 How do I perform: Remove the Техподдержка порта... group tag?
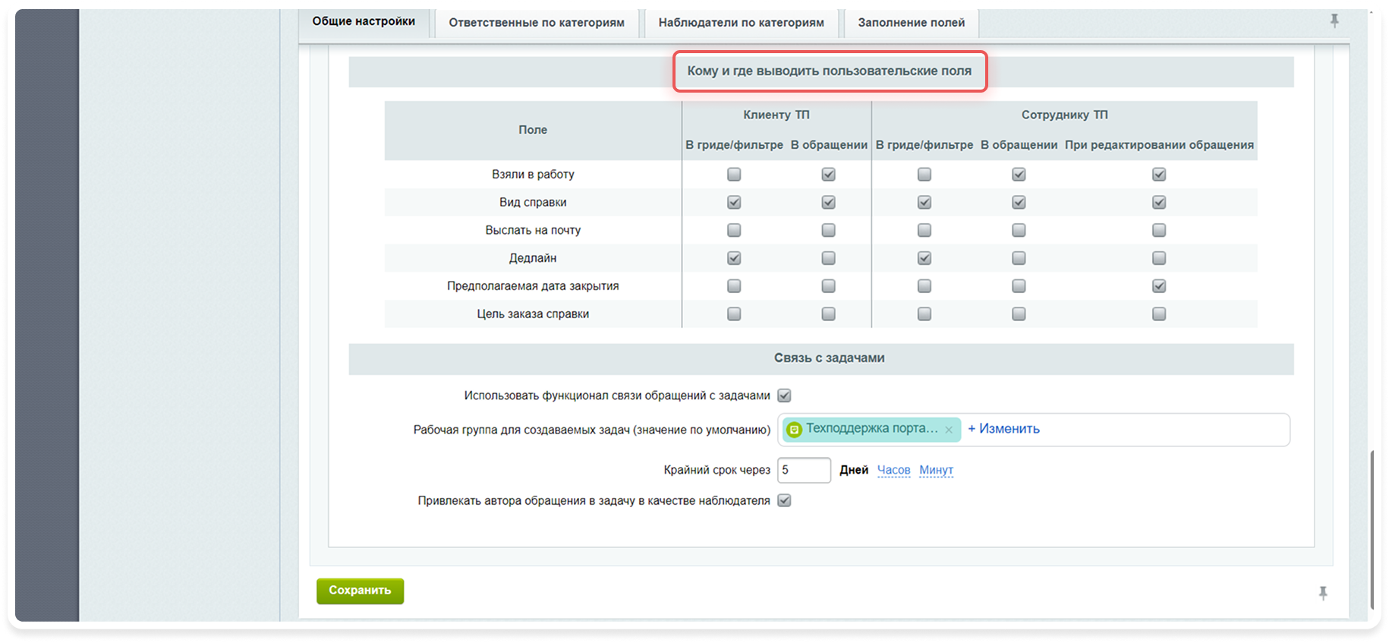[x=949, y=430]
